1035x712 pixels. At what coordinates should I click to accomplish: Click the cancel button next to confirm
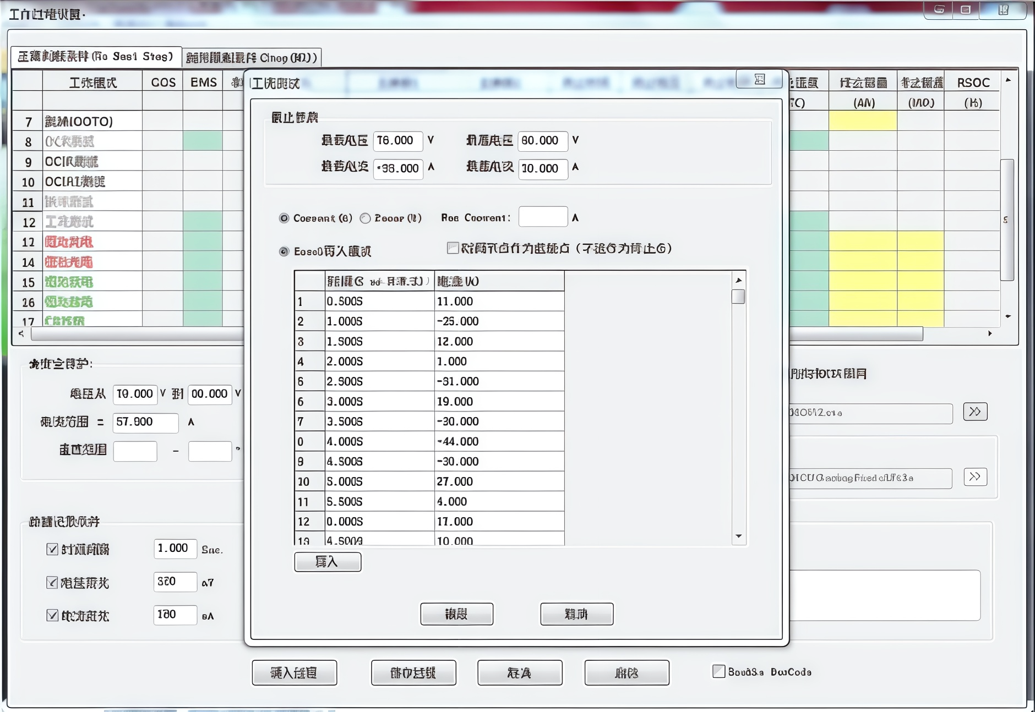tap(577, 614)
